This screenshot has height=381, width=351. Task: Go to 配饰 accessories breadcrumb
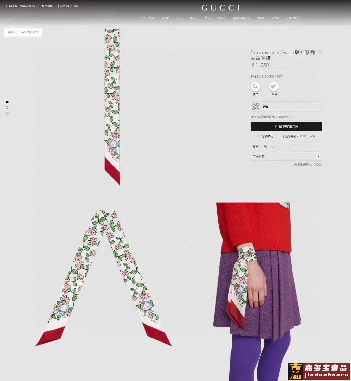coord(11,32)
